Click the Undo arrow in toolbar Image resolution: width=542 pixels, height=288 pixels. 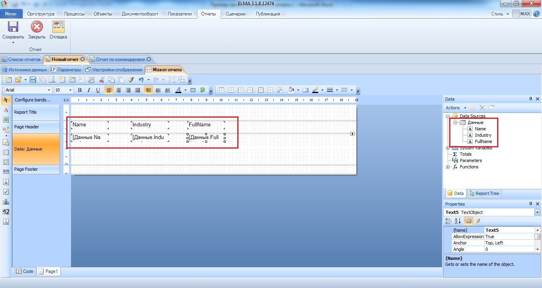pyautogui.click(x=141, y=80)
